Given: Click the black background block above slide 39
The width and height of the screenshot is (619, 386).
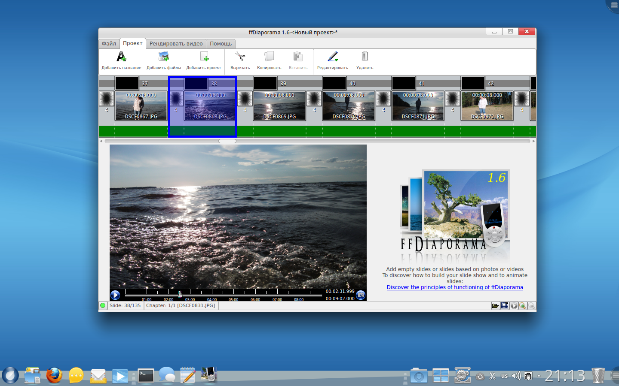Looking at the screenshot, I should [265, 83].
